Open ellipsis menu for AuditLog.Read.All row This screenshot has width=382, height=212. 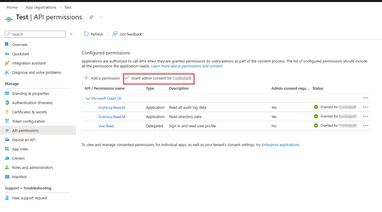(366, 107)
